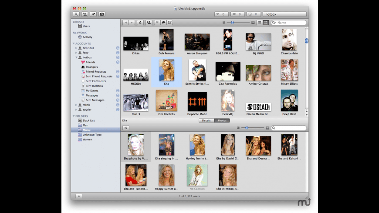The width and height of the screenshot is (379, 213).
Task: Click the large thumbnail icon beside the upper slider
Action: coord(253,23)
